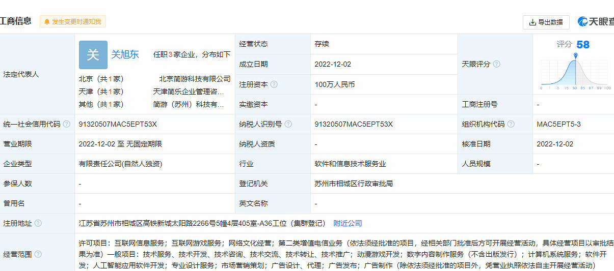Click the 100万人民币 registered capital value

(x=335, y=84)
